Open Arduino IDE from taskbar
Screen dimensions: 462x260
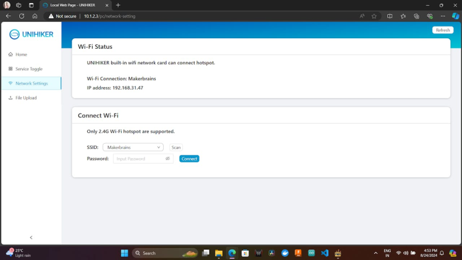tap(311, 253)
